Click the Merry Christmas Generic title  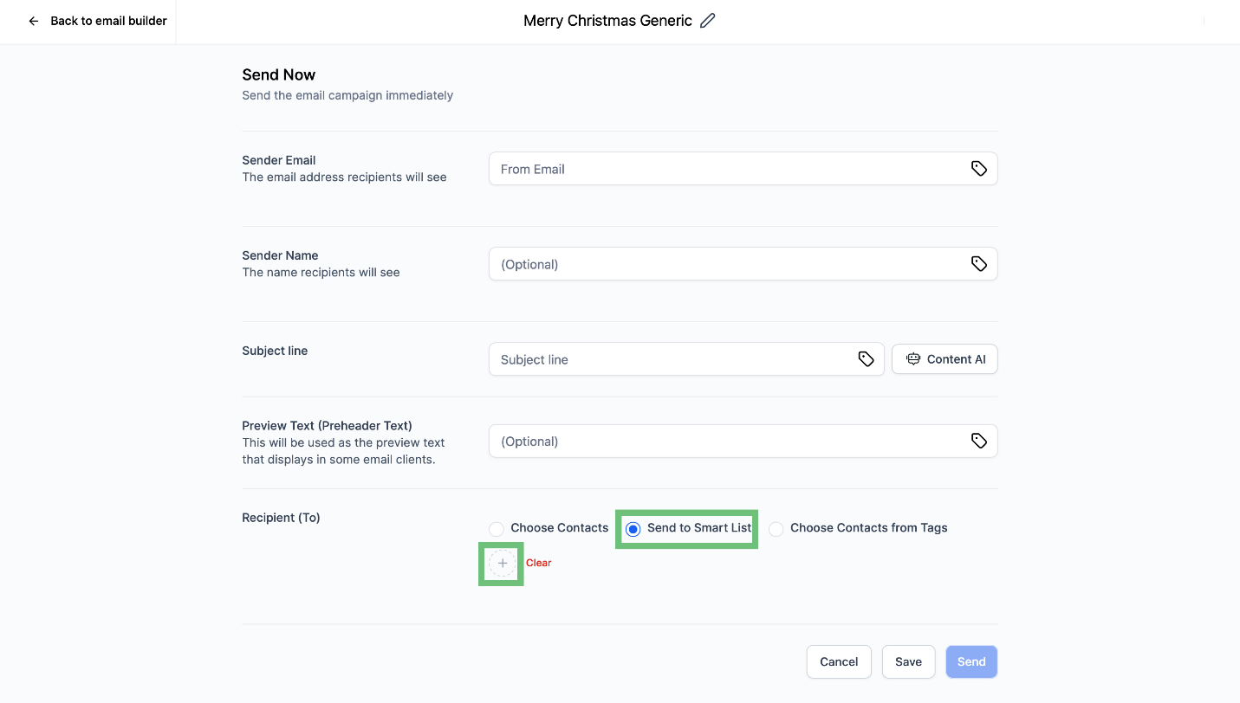pyautogui.click(x=608, y=21)
